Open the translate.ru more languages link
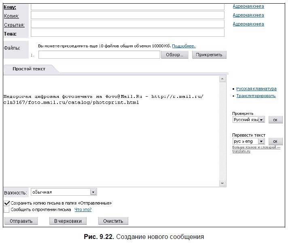 coord(256,149)
